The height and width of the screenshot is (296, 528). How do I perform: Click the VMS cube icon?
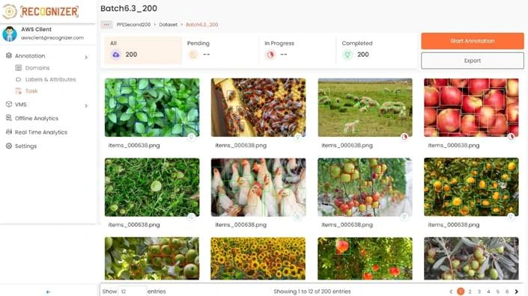9,104
